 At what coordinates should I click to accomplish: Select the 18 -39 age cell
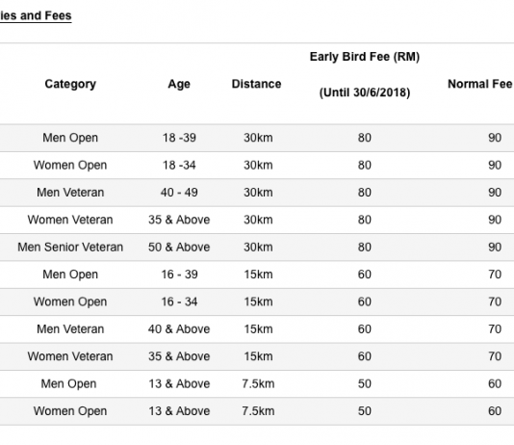(179, 138)
